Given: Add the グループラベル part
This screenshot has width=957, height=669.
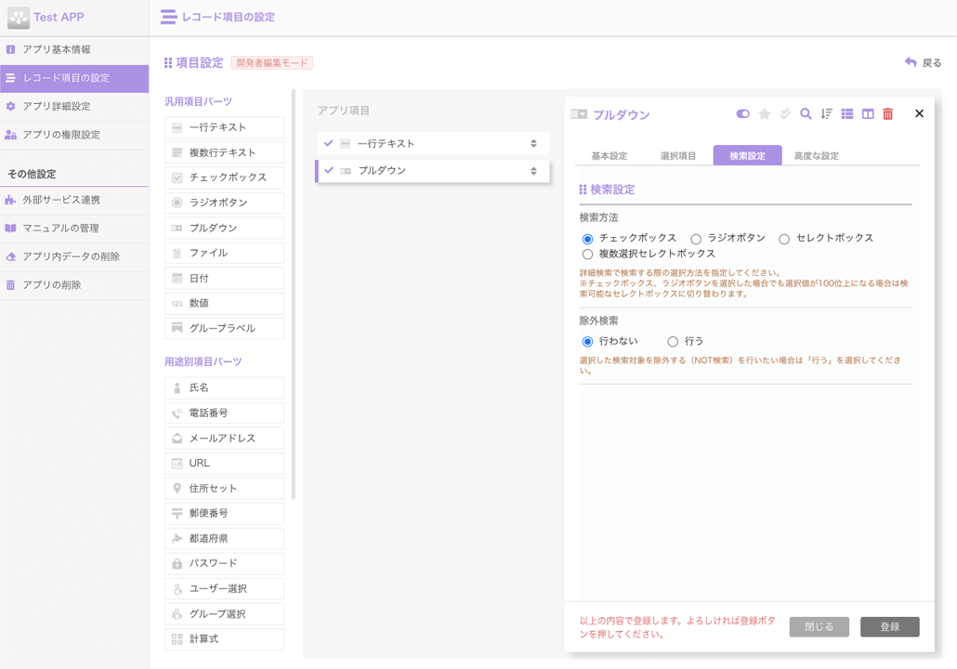Looking at the screenshot, I should (x=224, y=328).
